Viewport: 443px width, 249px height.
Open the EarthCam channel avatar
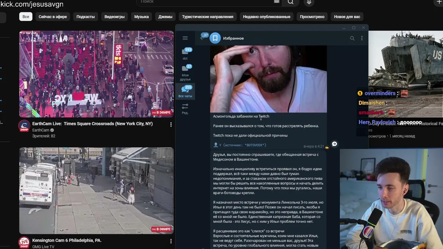[x=24, y=126]
